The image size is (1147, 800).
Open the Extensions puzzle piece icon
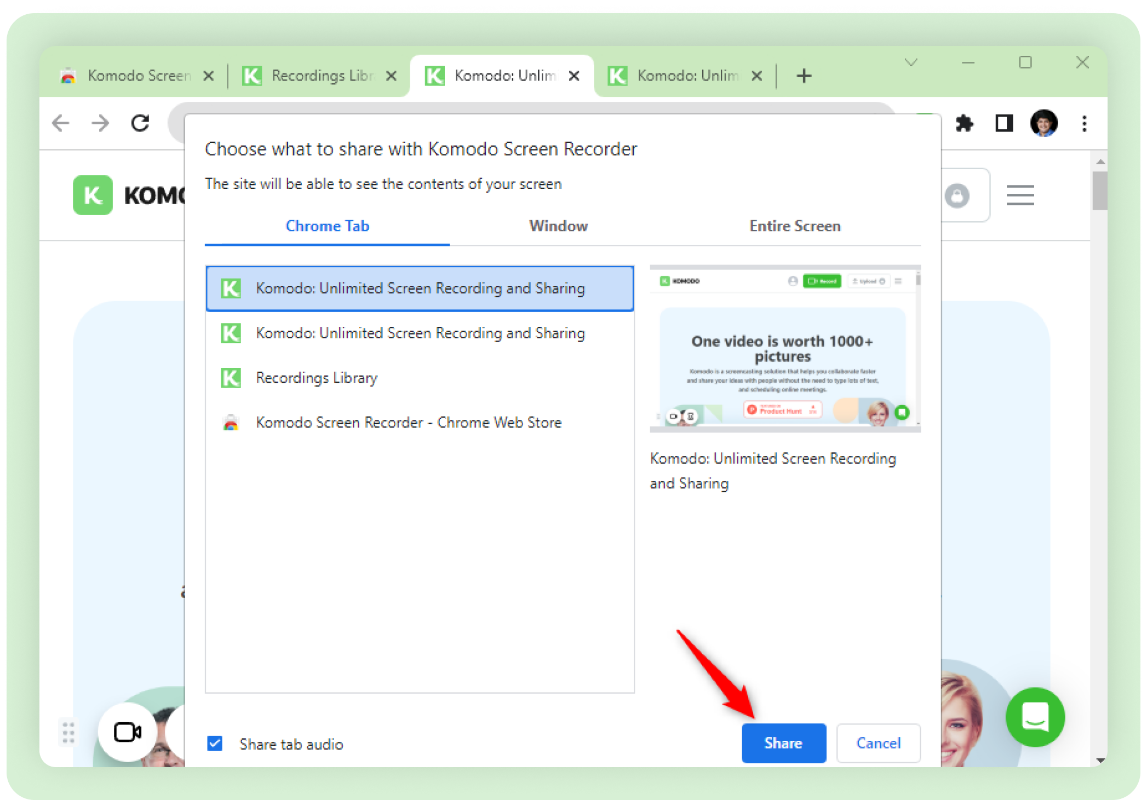coord(964,123)
